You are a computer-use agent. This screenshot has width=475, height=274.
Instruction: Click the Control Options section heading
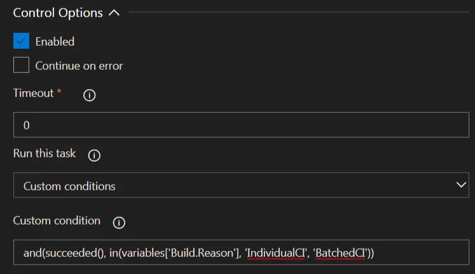58,13
